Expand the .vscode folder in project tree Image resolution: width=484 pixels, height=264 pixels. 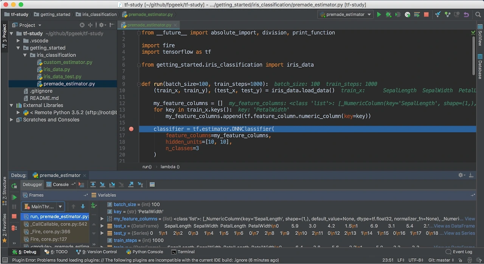point(18,40)
